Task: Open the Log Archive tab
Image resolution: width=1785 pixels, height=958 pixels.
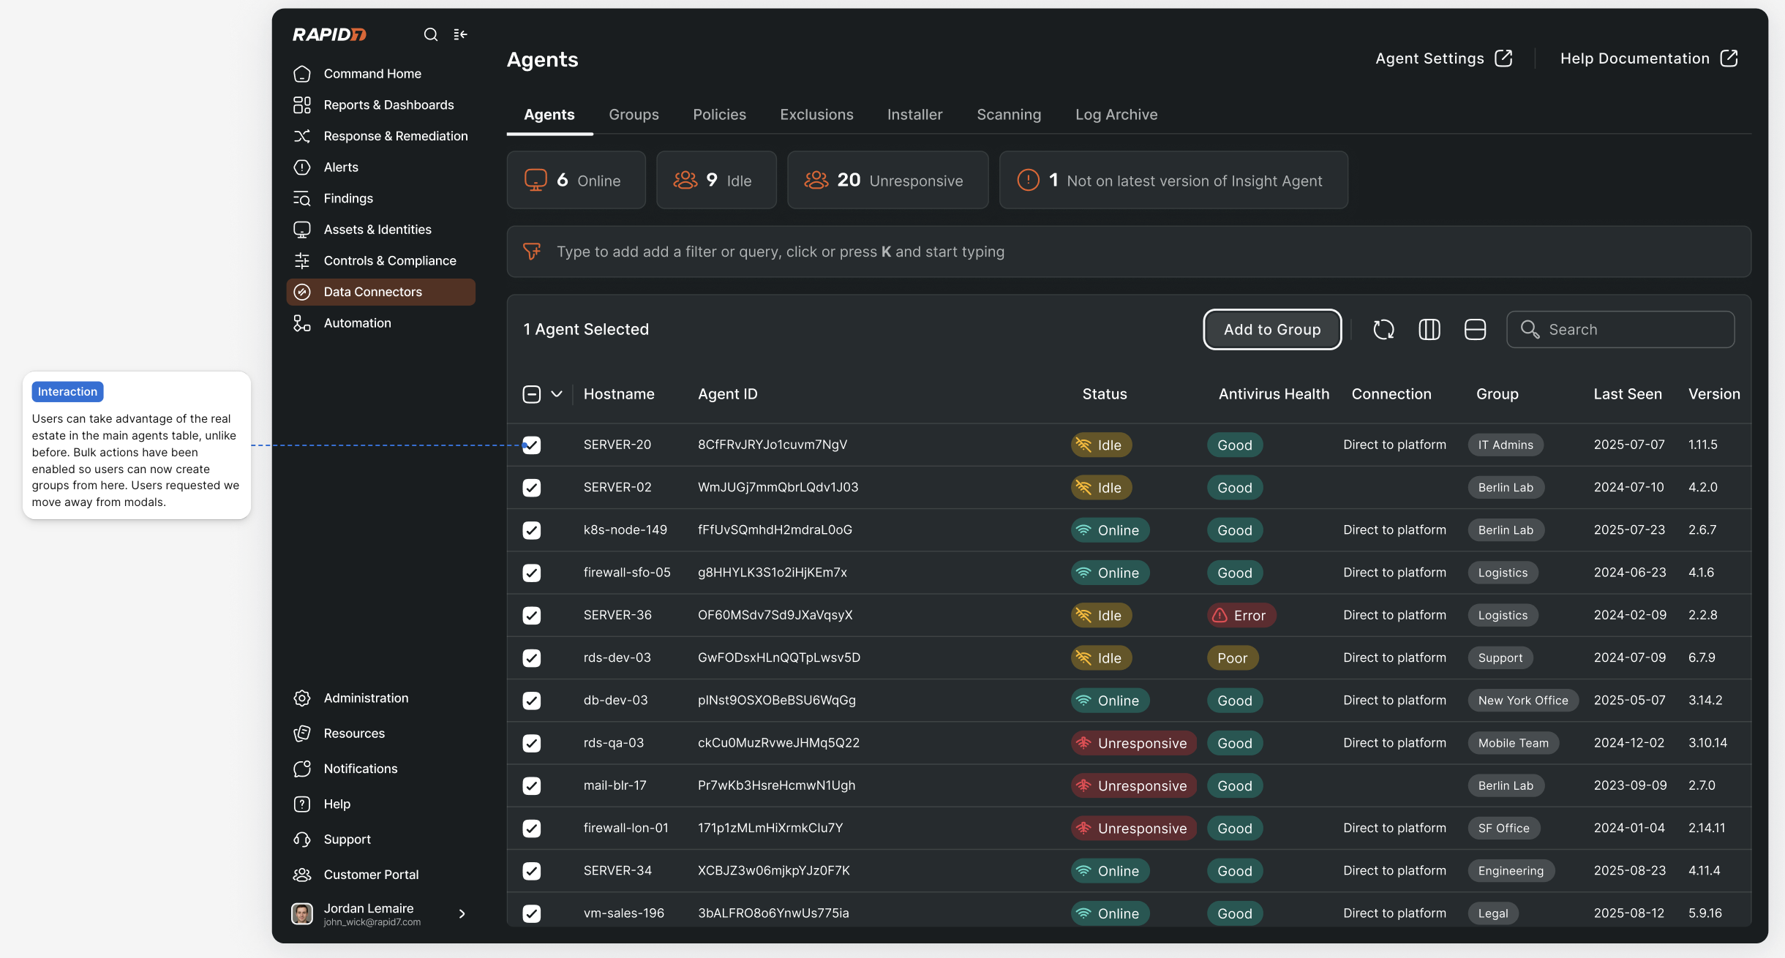Action: click(1116, 115)
